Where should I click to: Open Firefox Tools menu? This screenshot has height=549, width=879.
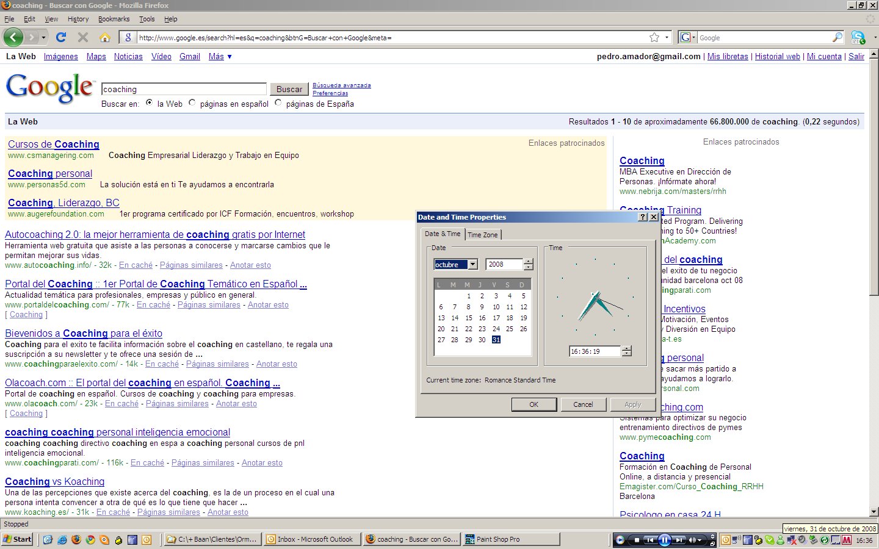point(147,19)
